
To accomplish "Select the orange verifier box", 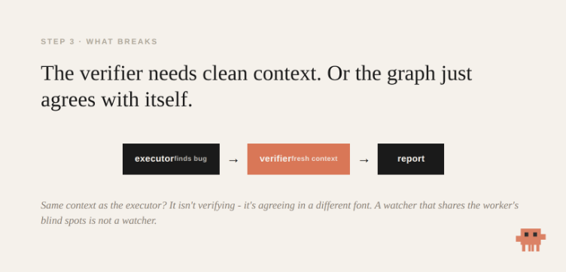I will click(299, 159).
